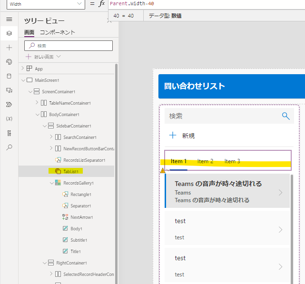Screen dimensions: 305x284
Task: Click the データ型: 数値 label
Action: [165, 16]
